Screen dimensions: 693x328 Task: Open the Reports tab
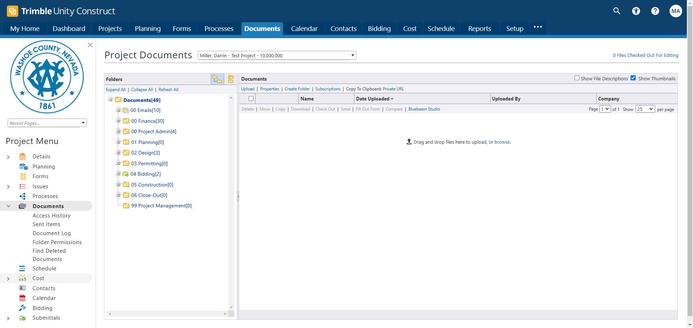[480, 28]
